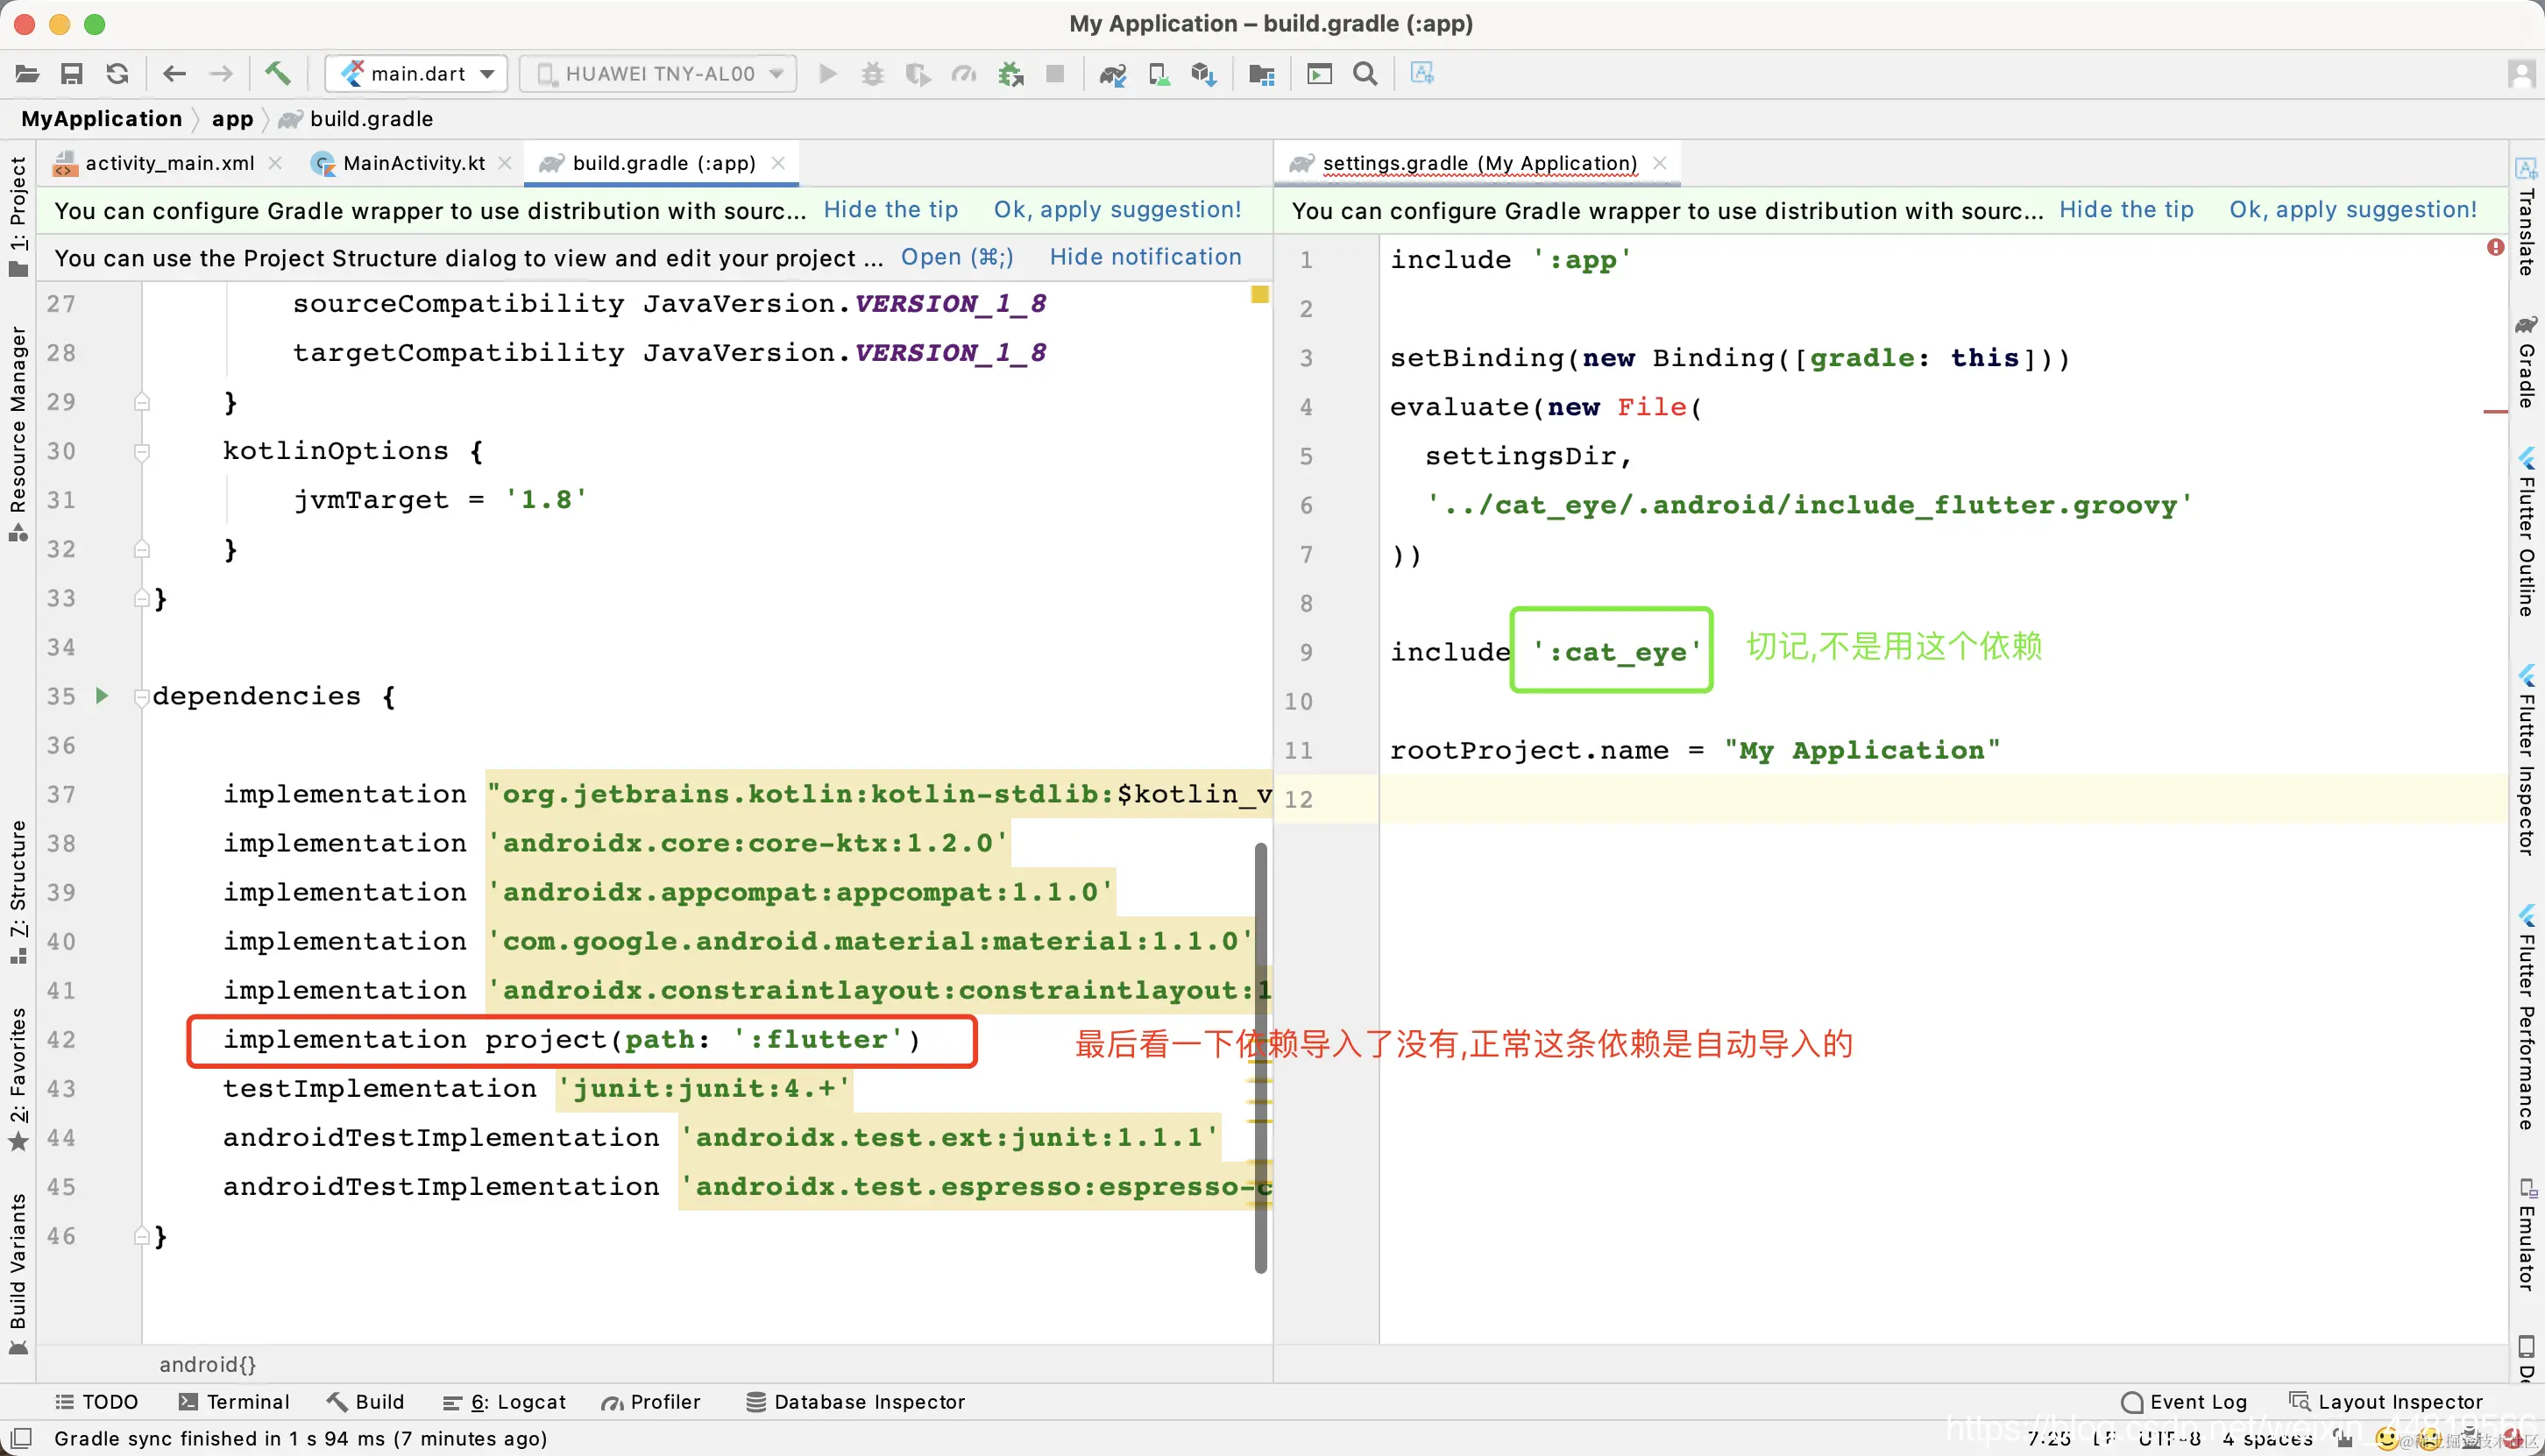Collapse the dependencies block fold marker

point(142,697)
